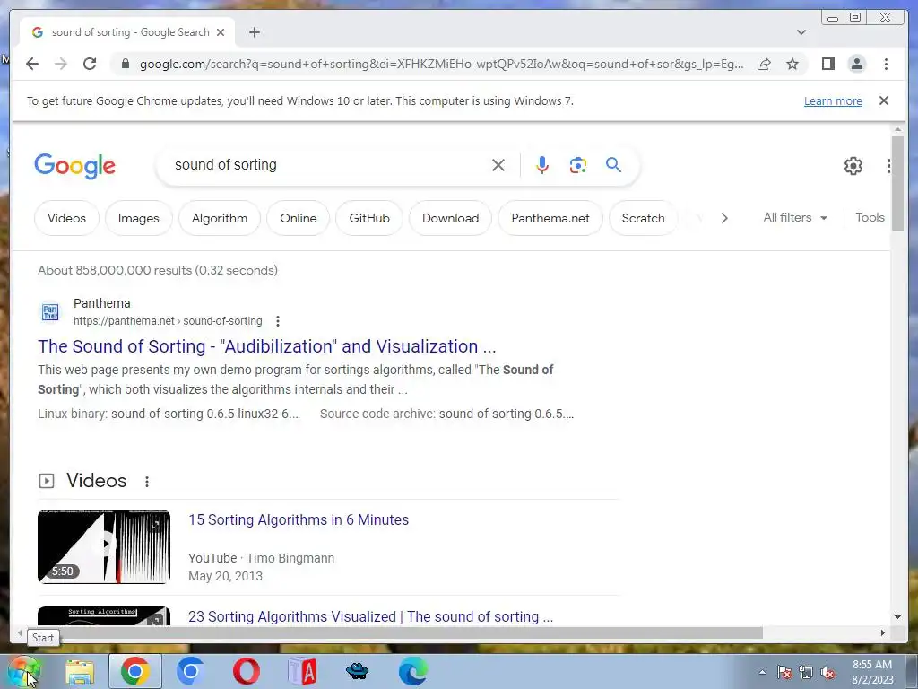
Task: Go back to the previous page
Action: pyautogui.click(x=32, y=64)
